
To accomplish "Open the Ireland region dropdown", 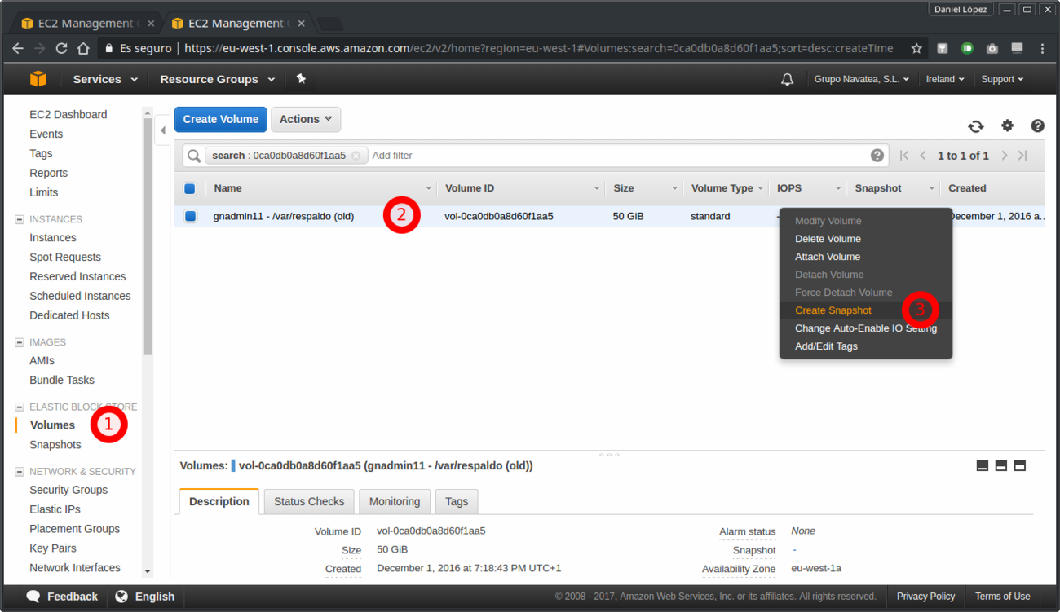I will (944, 79).
